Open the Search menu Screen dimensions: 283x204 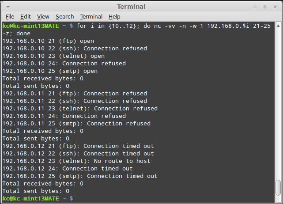(x=64, y=17)
